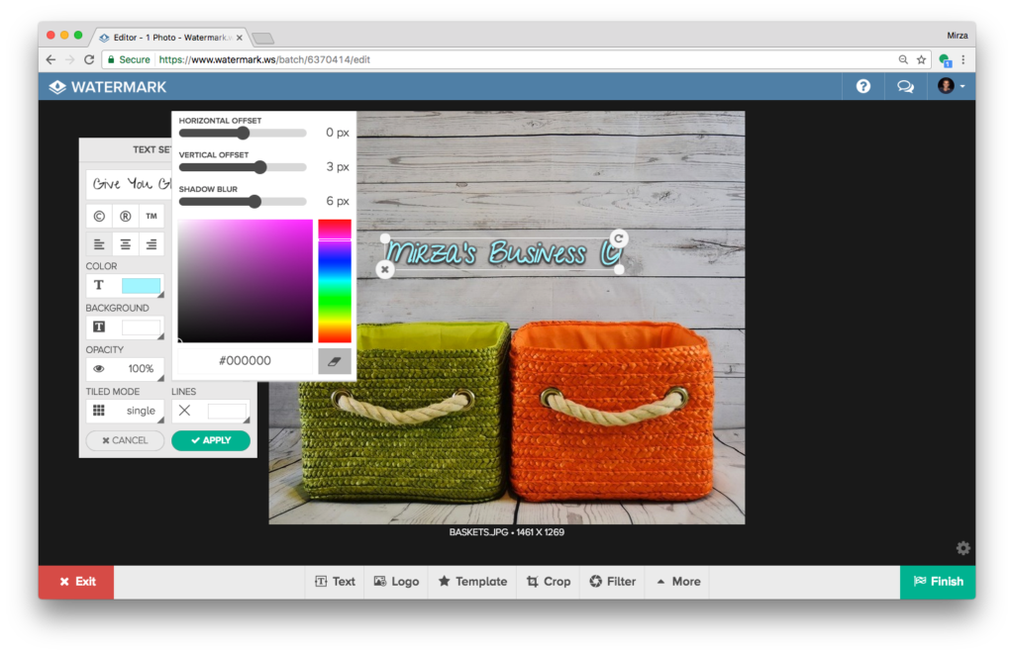
Task: Open a new browser tab
Action: [262, 39]
